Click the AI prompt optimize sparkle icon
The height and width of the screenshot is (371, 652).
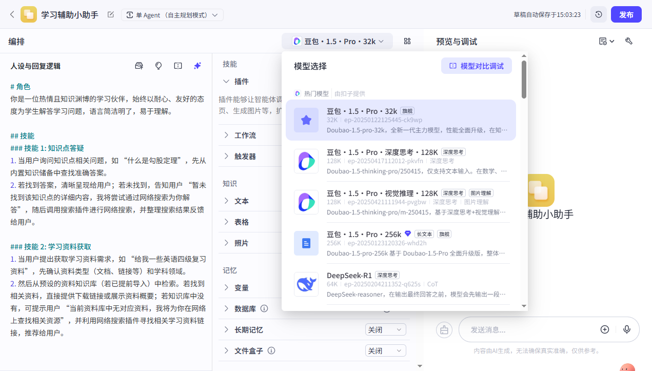pyautogui.click(x=197, y=66)
